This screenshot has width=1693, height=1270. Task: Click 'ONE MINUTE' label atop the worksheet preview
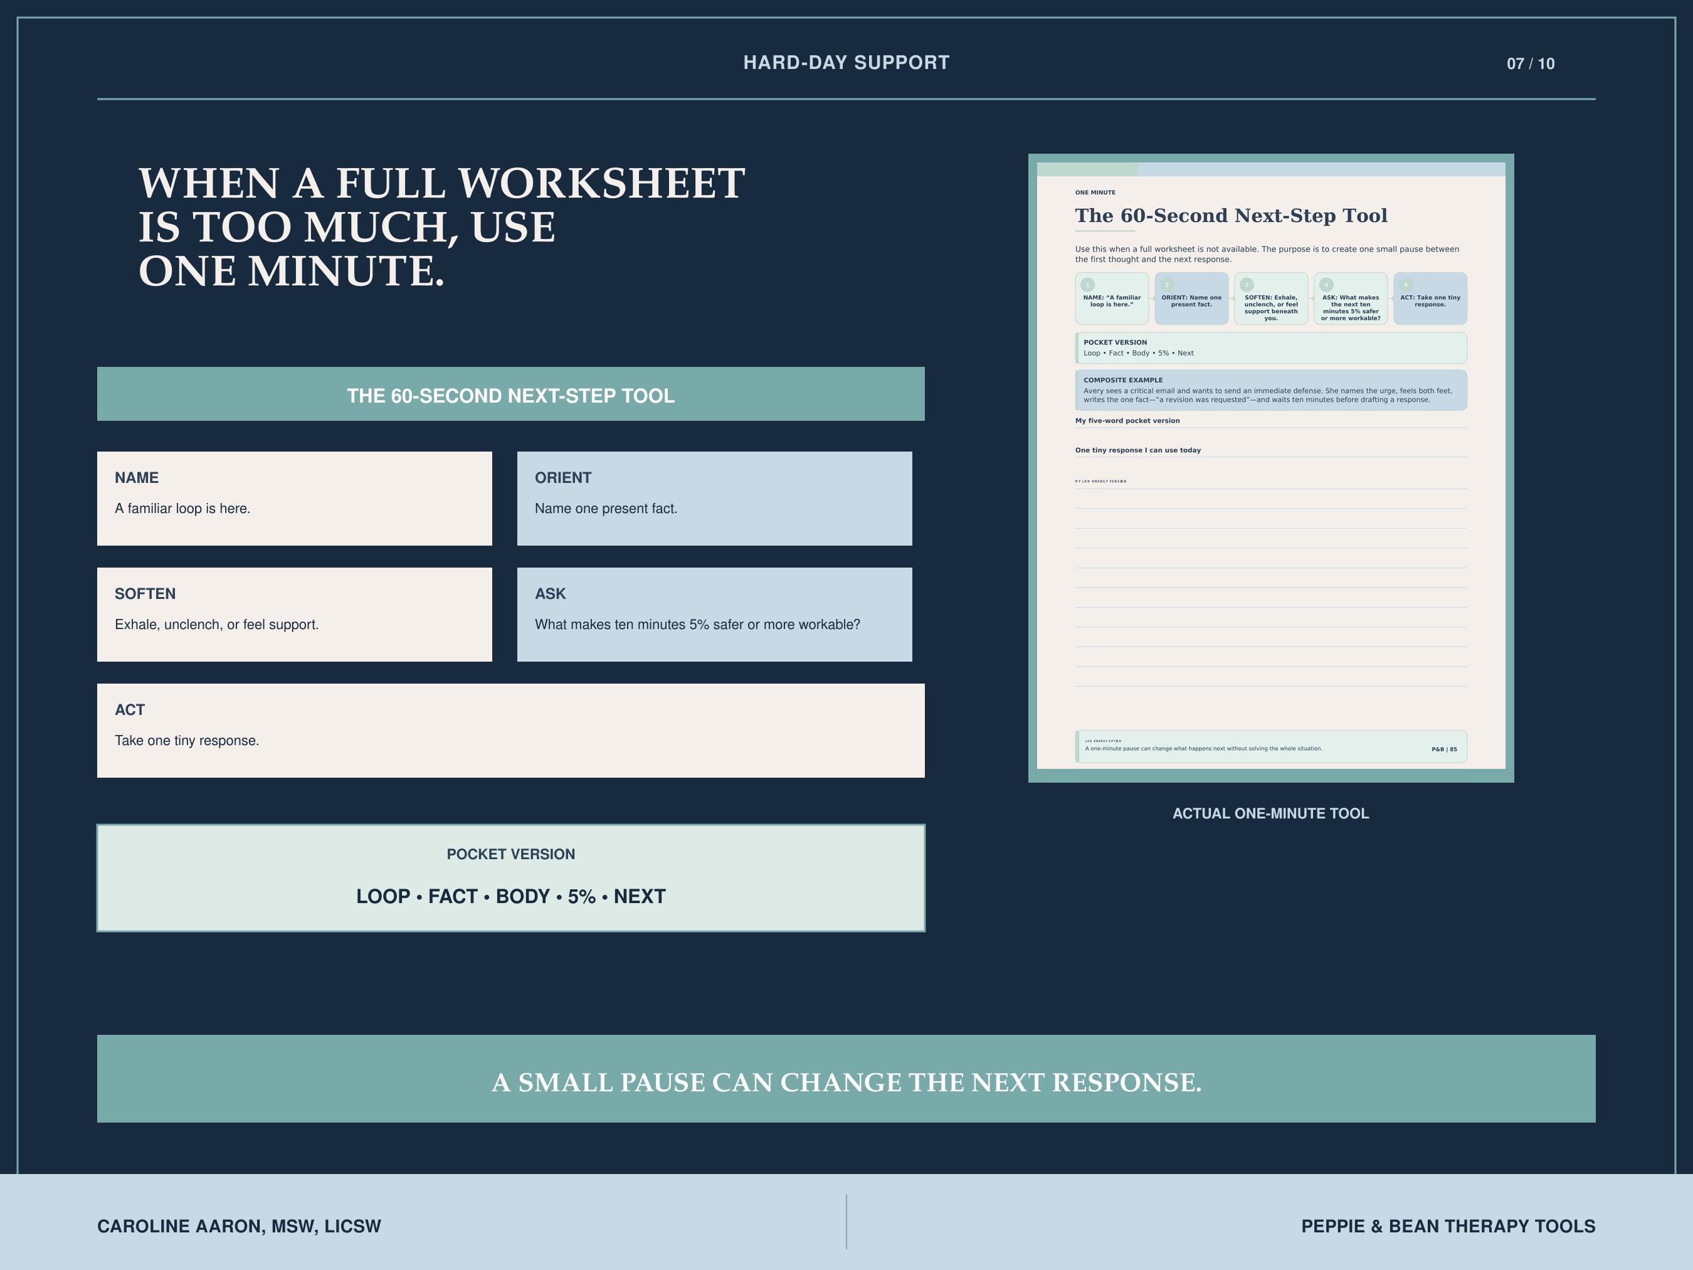[1095, 193]
